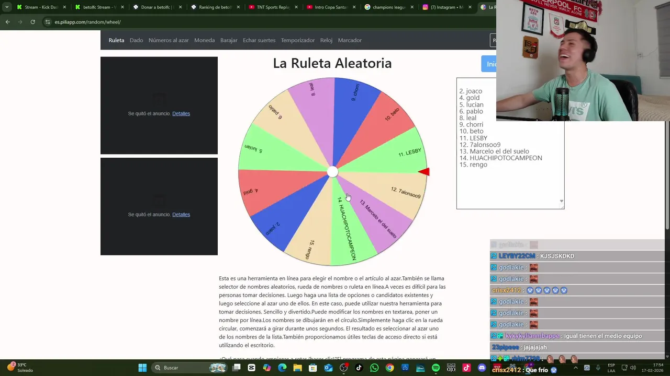Click the red pointer arrow on wheel
Image resolution: width=670 pixels, height=376 pixels.
pos(425,172)
